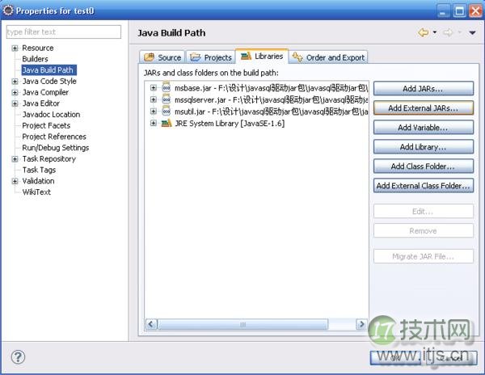Click Add External Class Folder... button

pyautogui.click(x=423, y=186)
